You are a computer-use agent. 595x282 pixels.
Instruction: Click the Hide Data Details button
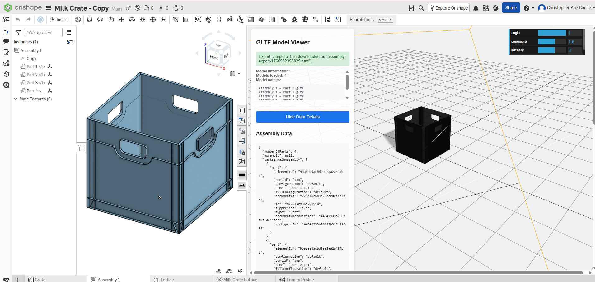(x=302, y=117)
